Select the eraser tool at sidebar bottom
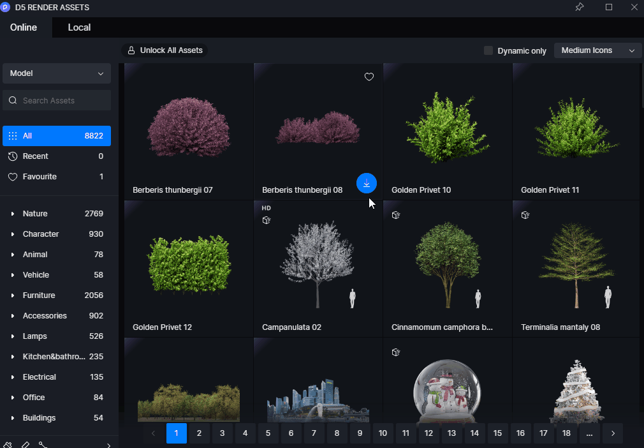Viewport: 644px width, 448px height. tap(26, 445)
